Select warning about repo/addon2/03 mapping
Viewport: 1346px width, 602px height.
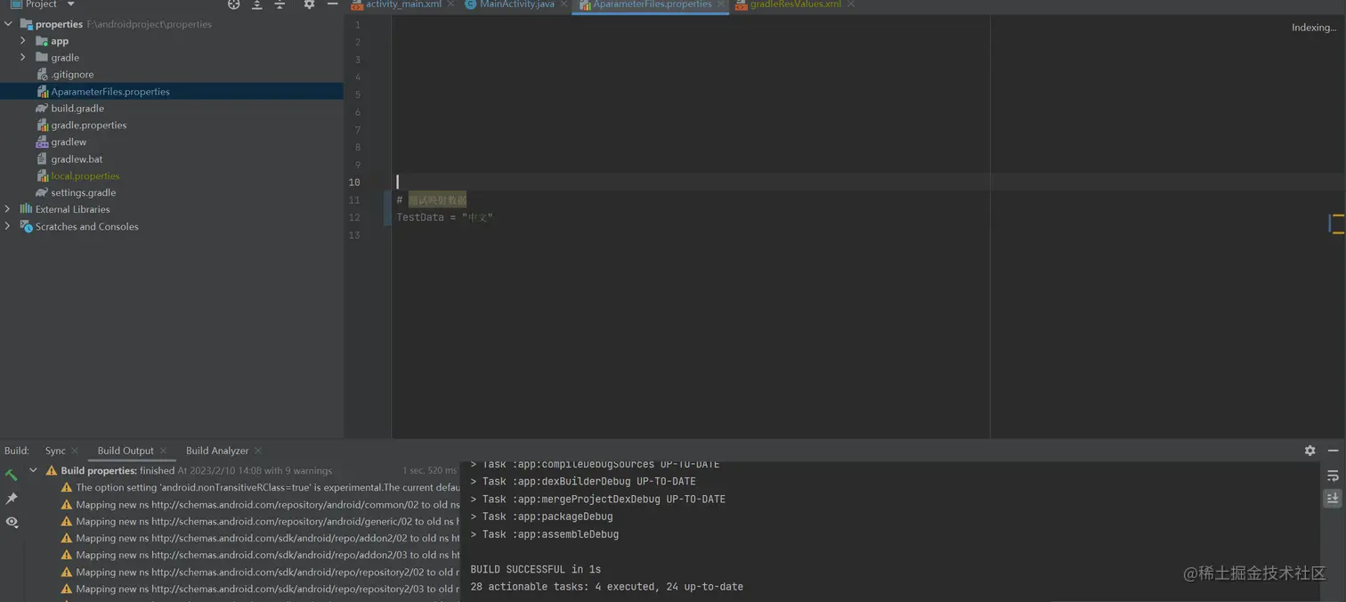tap(260, 555)
